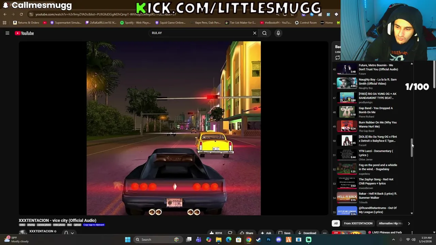Open Chrome from taskbar

(249, 240)
